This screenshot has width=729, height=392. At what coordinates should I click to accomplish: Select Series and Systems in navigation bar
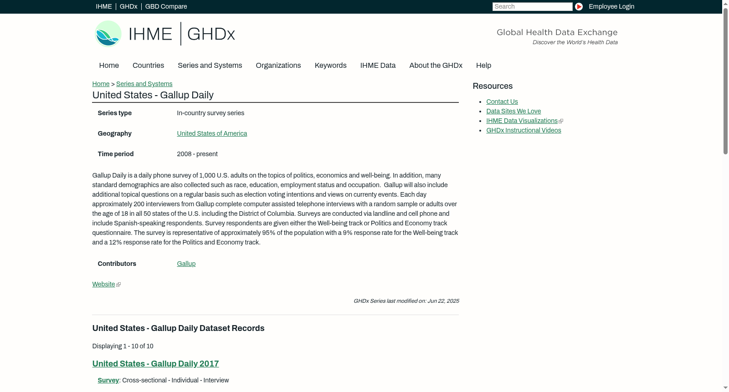pyautogui.click(x=210, y=66)
